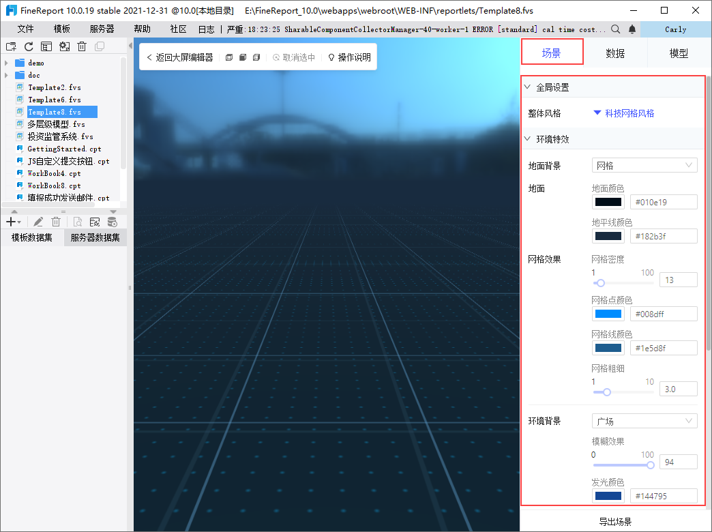The image size is (712, 532).
Task: Select 多层级模型.fvs in file tree
Action: pyautogui.click(x=56, y=124)
